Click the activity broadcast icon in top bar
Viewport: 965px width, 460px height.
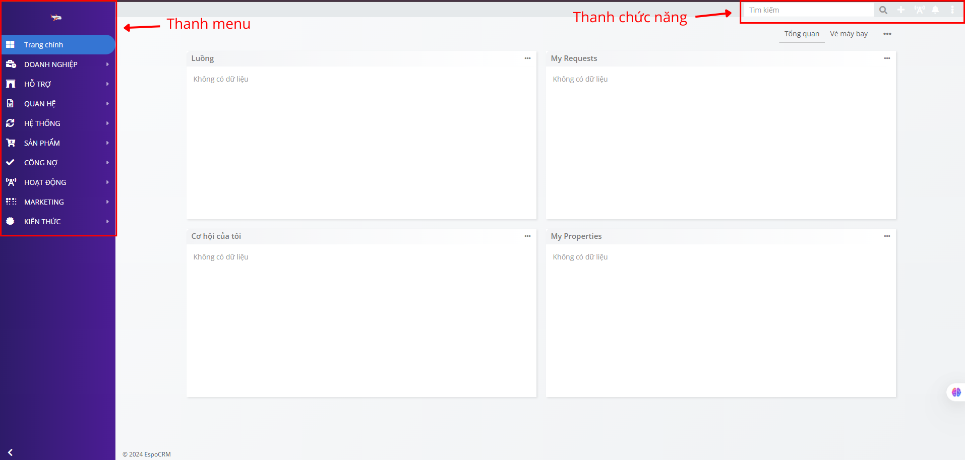(919, 10)
